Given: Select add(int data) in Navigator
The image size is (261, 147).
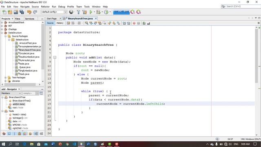Looking at the screenshot, I should click(x=19, y=104).
